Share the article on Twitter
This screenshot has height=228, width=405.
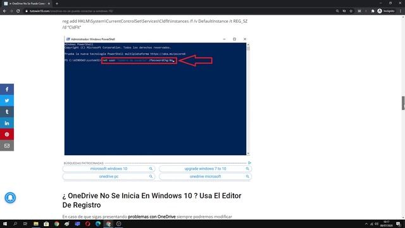point(7,101)
